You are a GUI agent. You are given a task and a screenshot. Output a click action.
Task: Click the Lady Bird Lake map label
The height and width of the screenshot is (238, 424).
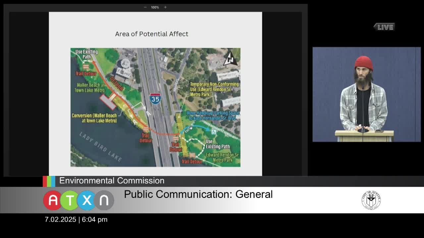[101, 146]
